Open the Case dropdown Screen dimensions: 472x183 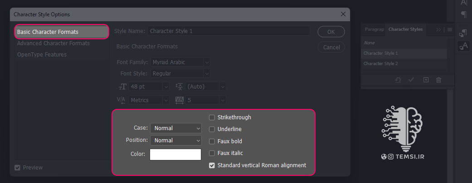pos(176,128)
